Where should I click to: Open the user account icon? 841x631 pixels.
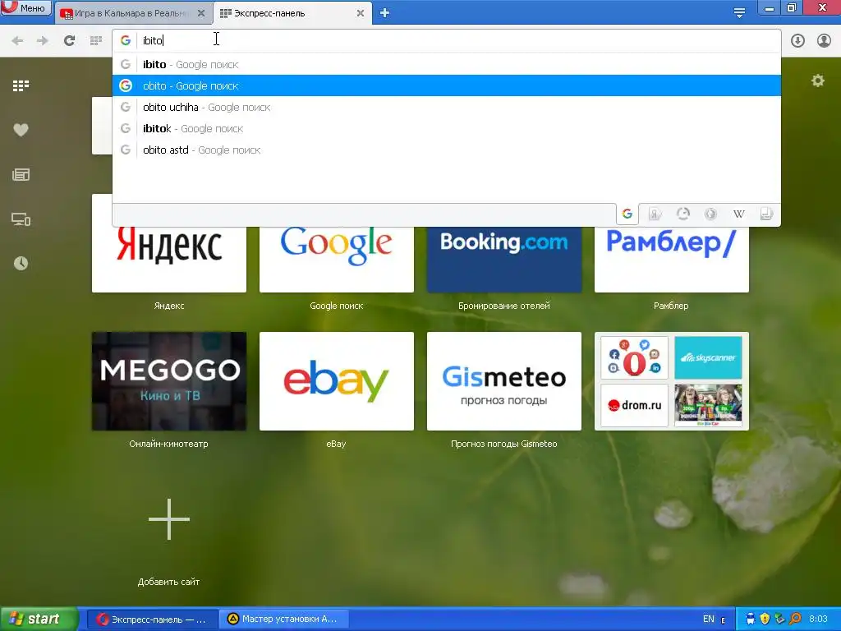(x=824, y=41)
